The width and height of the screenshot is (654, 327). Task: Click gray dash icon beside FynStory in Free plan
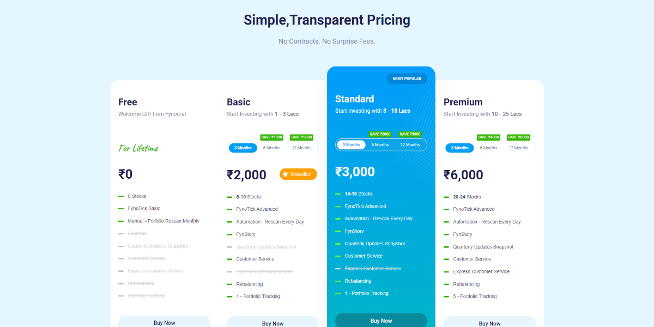coord(122,233)
